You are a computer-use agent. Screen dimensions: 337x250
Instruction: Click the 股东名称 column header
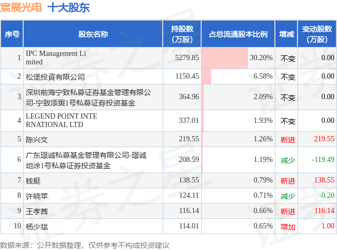pyautogui.click(x=93, y=34)
